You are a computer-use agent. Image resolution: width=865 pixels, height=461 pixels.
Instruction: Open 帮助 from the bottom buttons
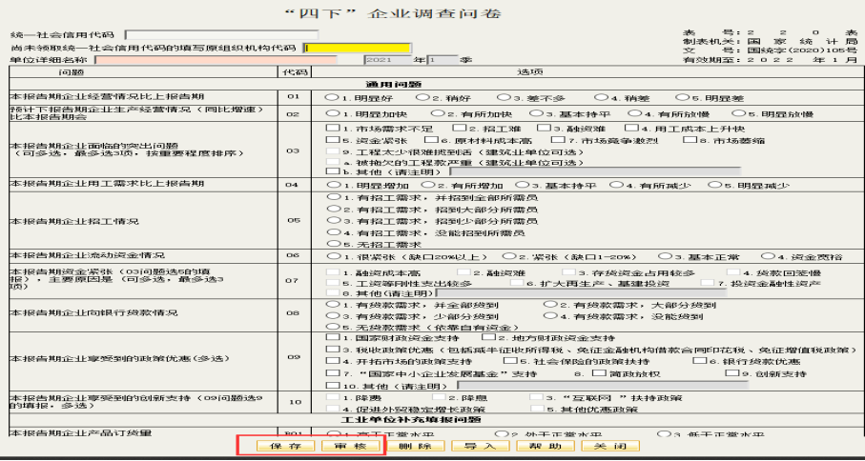(x=546, y=446)
